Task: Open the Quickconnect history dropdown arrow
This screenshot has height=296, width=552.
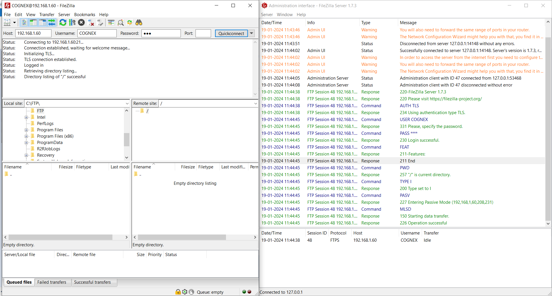Action: pyautogui.click(x=252, y=33)
